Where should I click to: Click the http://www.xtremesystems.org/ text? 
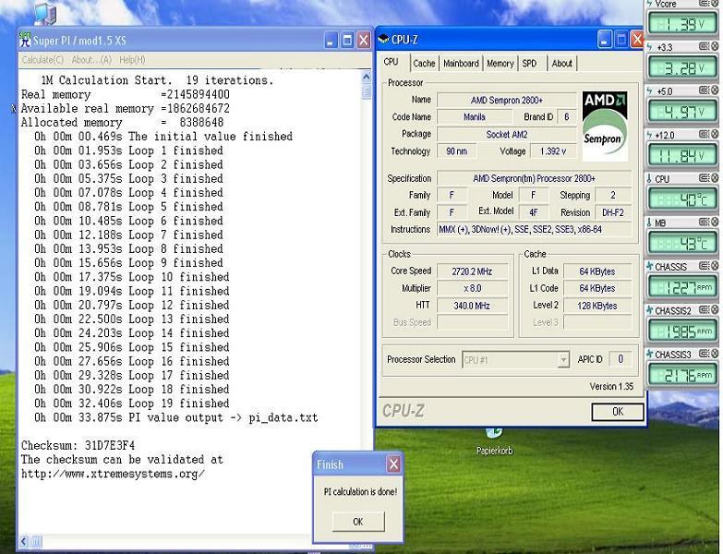tap(113, 474)
